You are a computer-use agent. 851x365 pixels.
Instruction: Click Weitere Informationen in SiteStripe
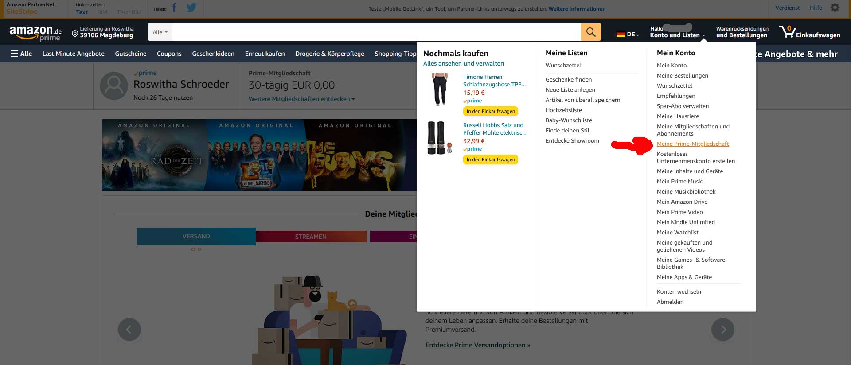pyautogui.click(x=577, y=9)
